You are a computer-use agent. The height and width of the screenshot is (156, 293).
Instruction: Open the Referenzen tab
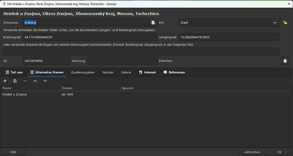(x=174, y=72)
